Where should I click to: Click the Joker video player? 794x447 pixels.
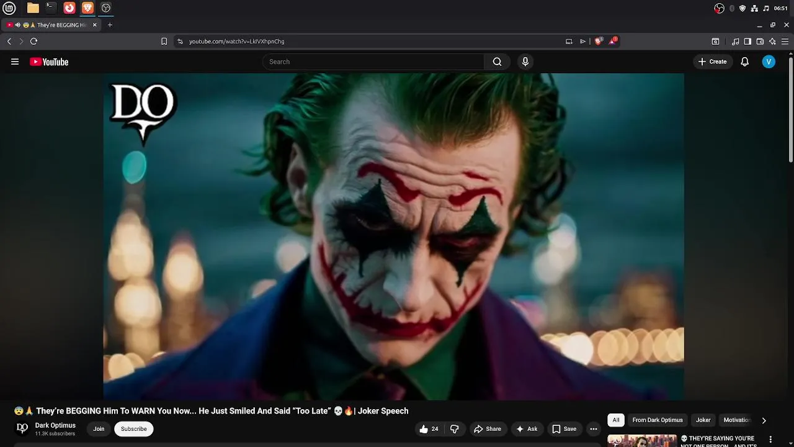click(x=394, y=237)
